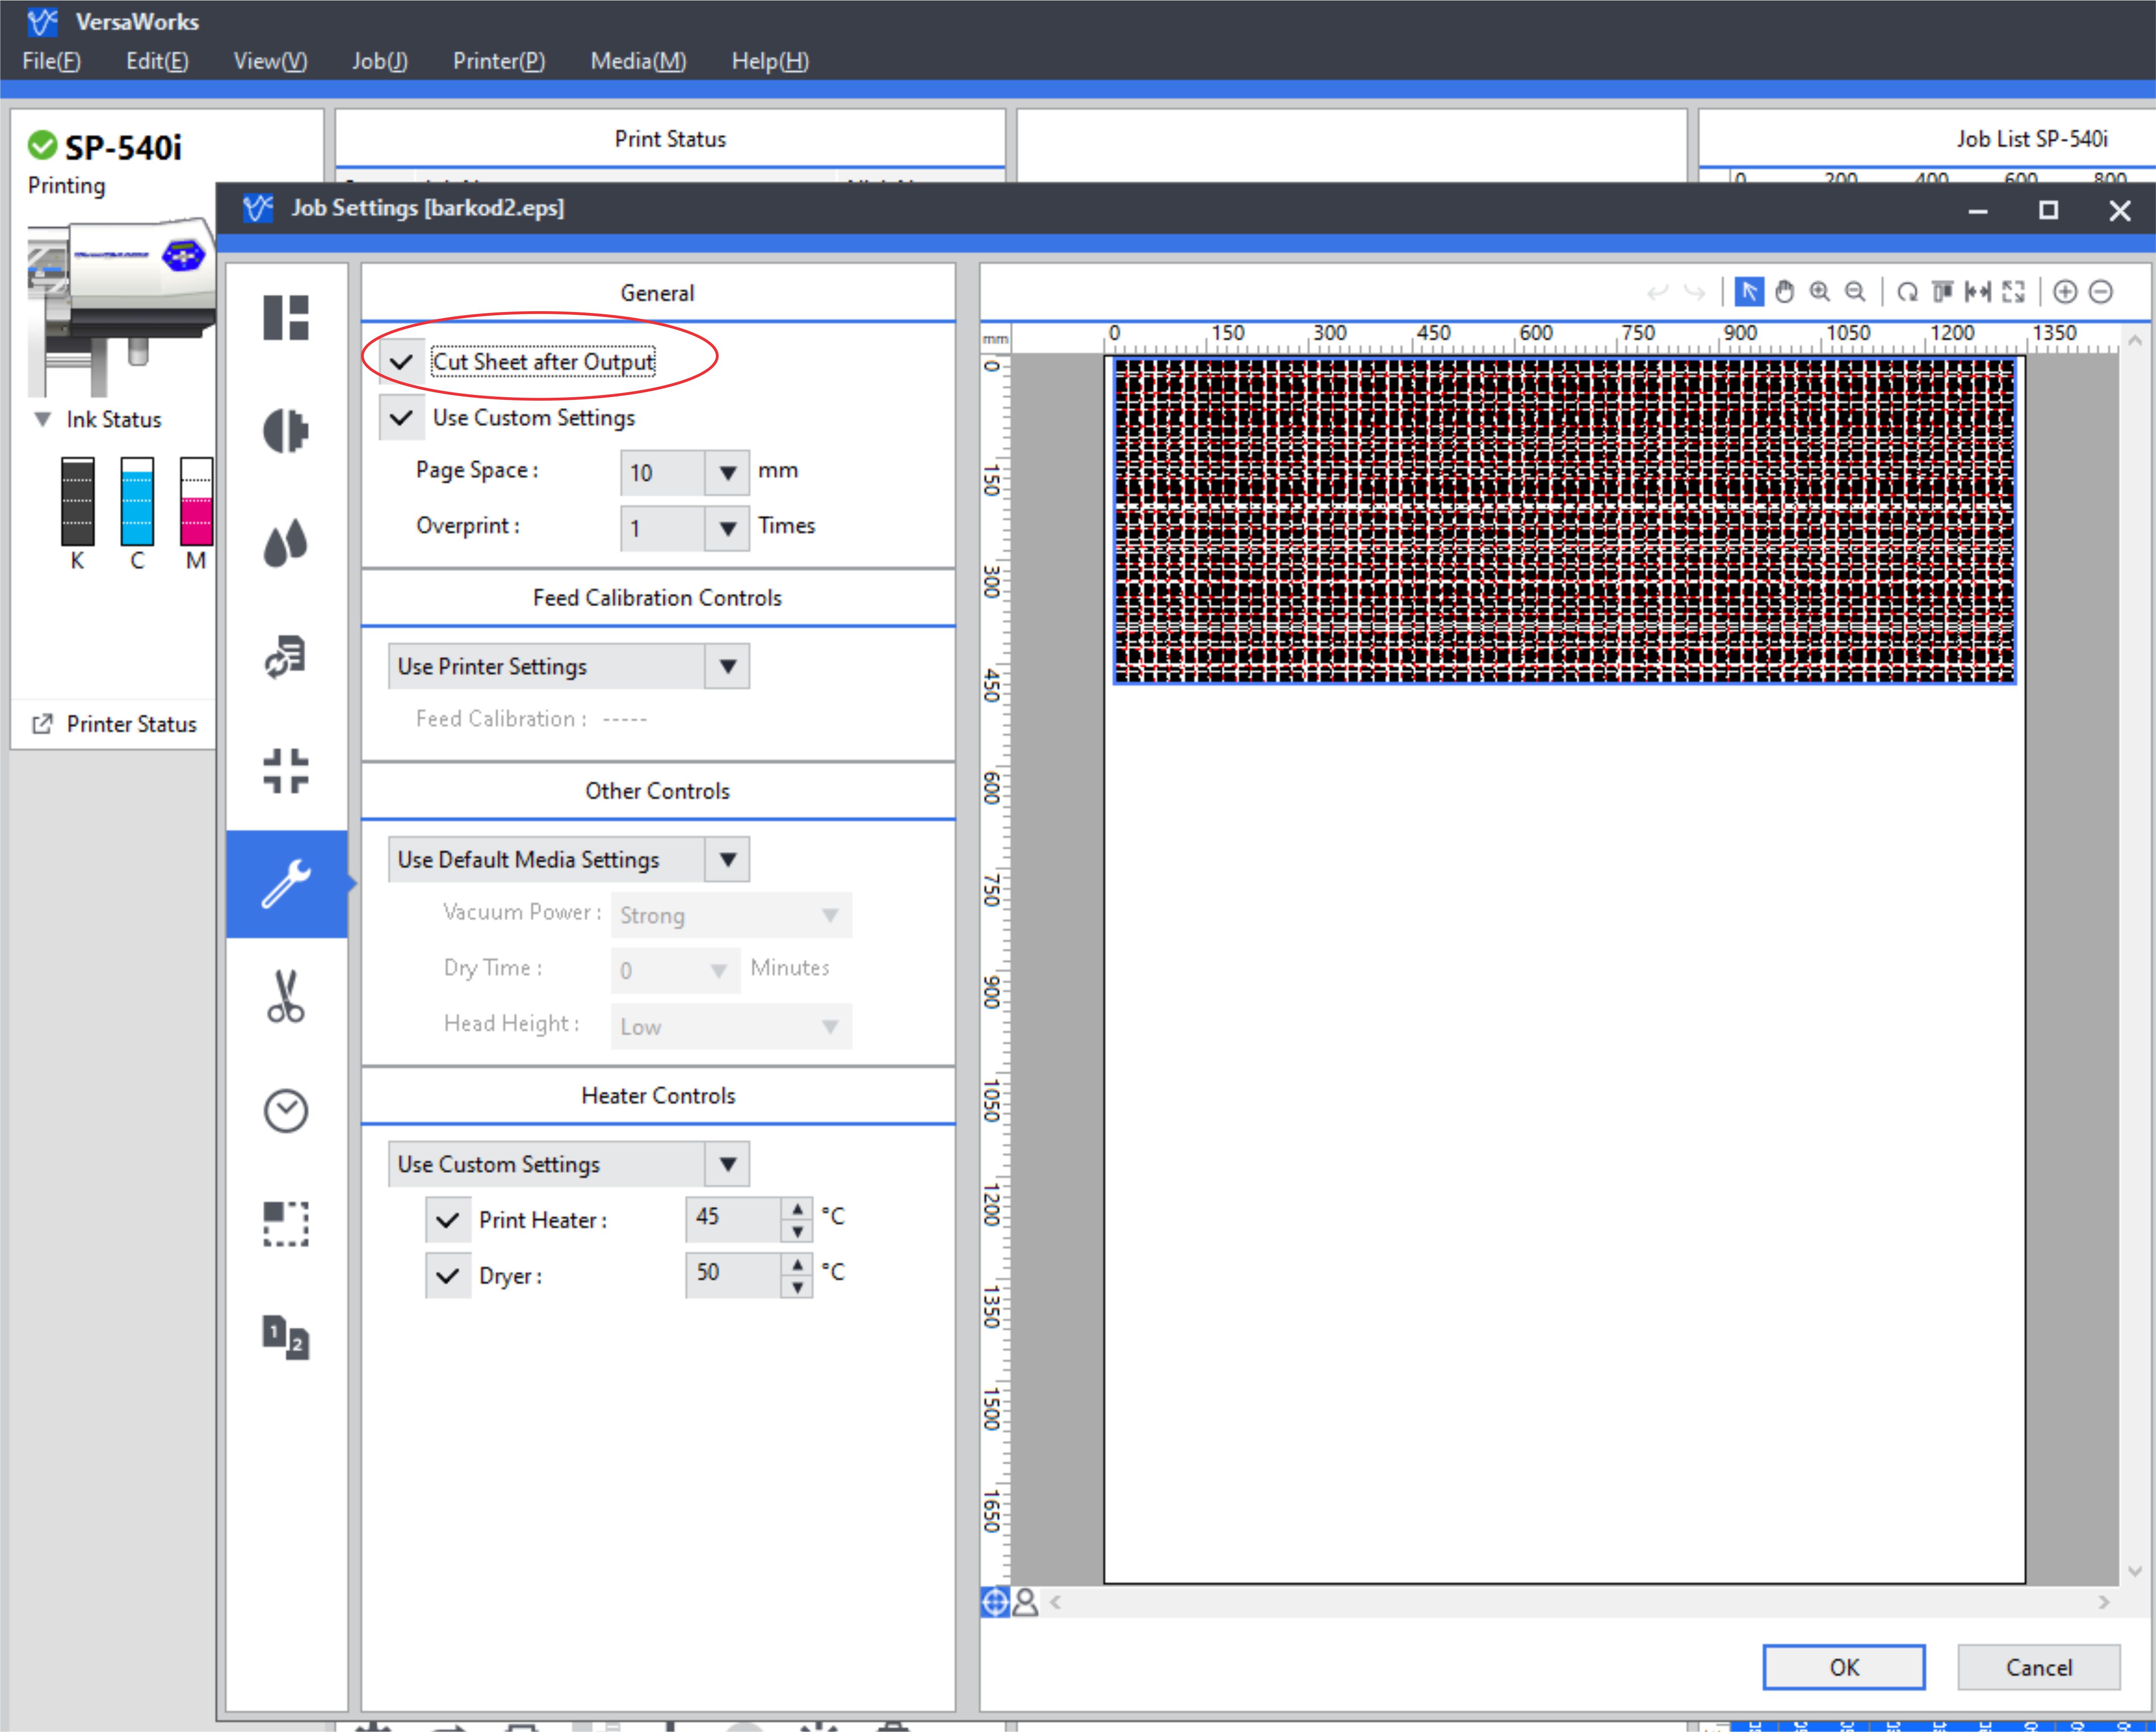Open the scissors Cut Controls tab
Image resolution: width=2156 pixels, height=1732 pixels.
pos(286,997)
